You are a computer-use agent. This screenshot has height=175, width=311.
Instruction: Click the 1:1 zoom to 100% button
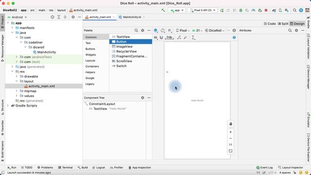pyautogui.click(x=230, y=145)
